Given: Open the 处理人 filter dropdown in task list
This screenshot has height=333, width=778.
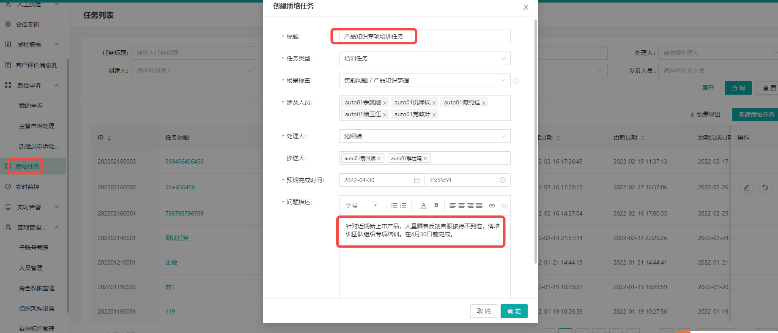Looking at the screenshot, I should coord(718,53).
